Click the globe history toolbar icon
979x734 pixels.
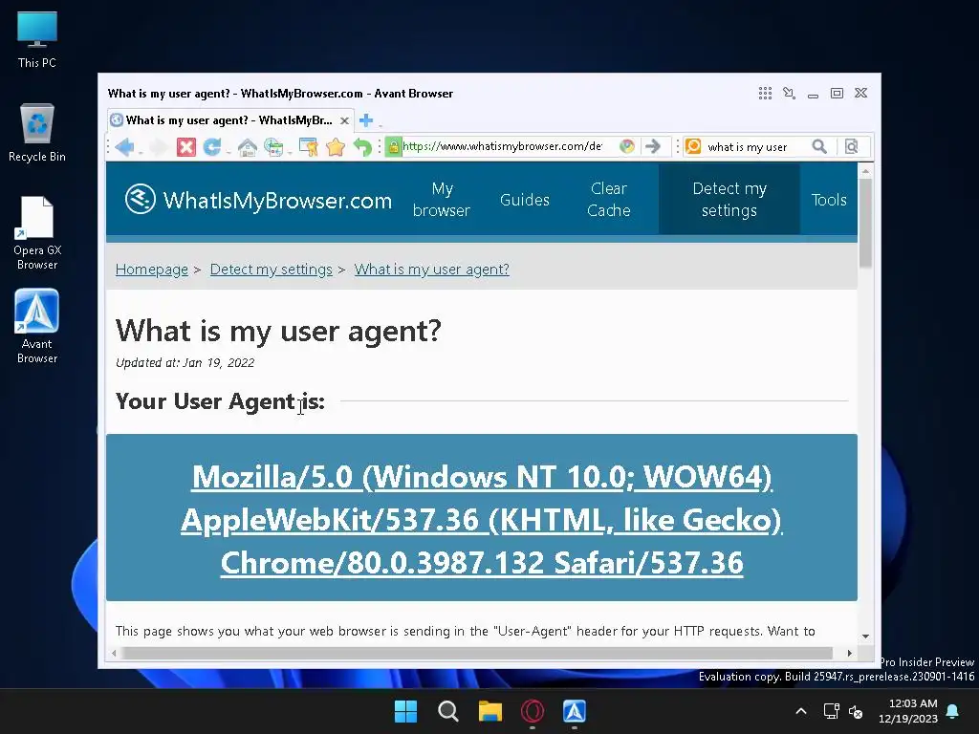coord(272,147)
